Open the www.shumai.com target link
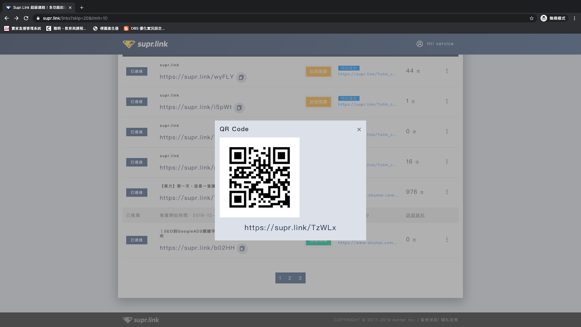This screenshot has height=327, width=581. coord(367,243)
